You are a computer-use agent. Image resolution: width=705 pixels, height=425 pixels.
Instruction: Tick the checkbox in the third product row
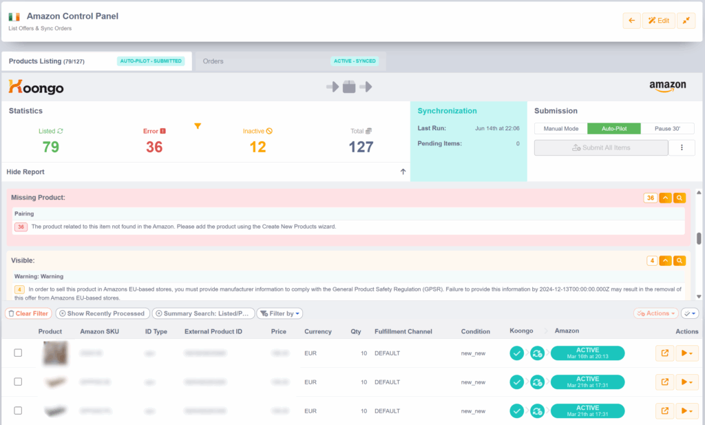18,411
